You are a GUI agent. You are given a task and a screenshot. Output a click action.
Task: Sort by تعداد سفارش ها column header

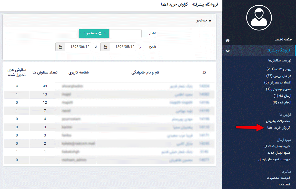45,72
